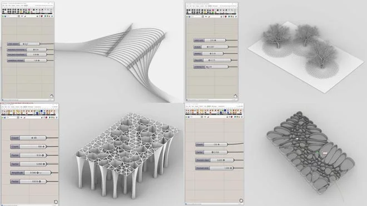Click the Voronoi columns model preview
The image size is (367, 206).
[x=127, y=155]
